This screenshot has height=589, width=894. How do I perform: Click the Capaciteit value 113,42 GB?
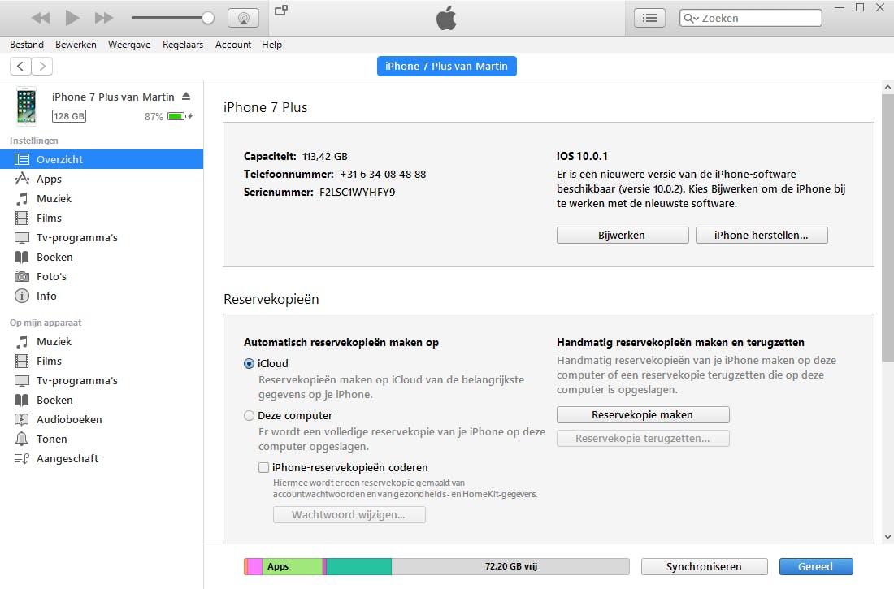pyautogui.click(x=325, y=156)
